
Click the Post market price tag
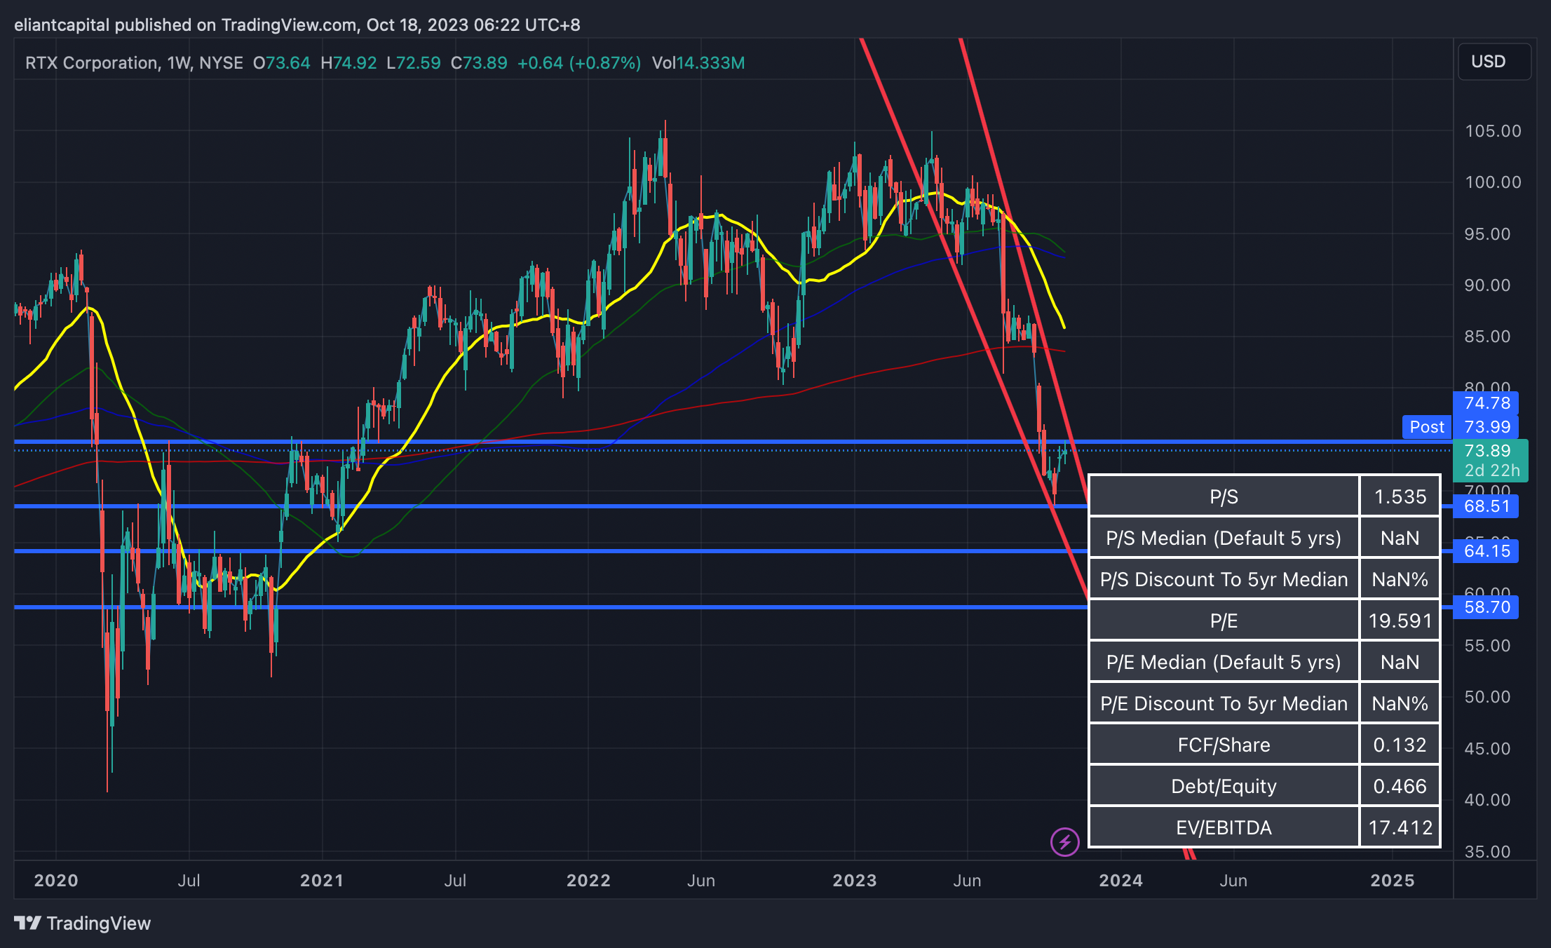[1426, 427]
